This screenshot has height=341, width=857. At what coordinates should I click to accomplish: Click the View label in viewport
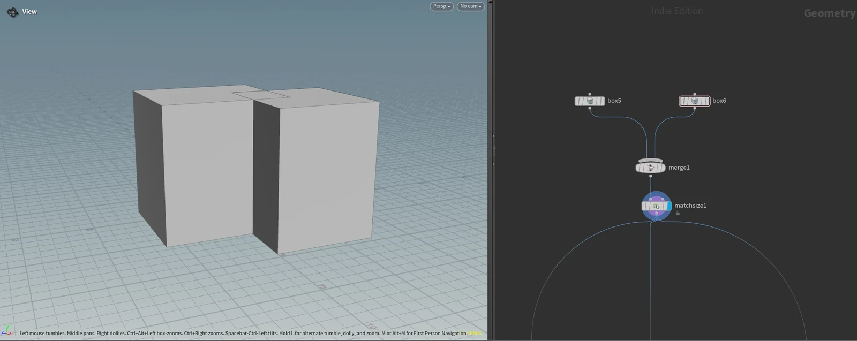coord(29,11)
